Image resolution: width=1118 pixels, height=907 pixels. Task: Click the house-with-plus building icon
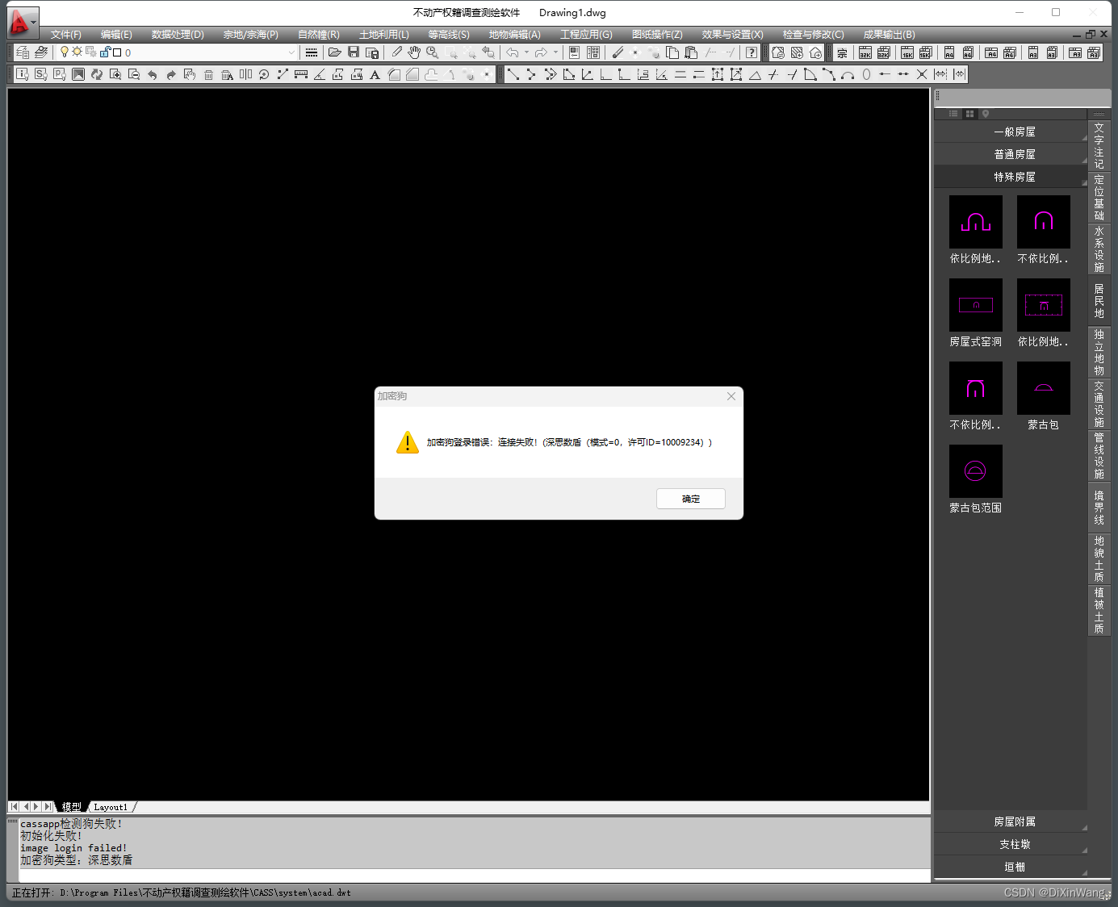816,52
